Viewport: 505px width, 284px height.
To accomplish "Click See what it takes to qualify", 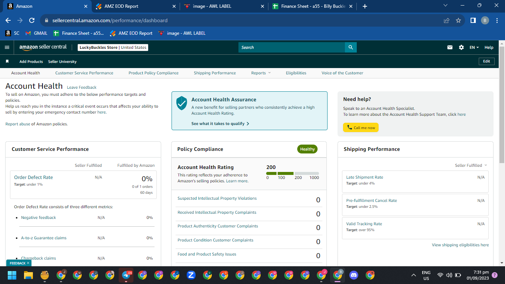I will point(220,124).
